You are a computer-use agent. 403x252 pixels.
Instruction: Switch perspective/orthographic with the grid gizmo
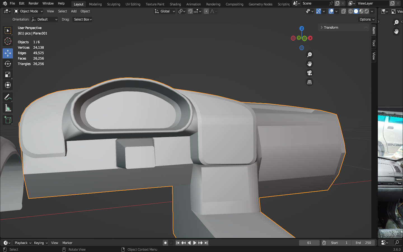tap(310, 82)
